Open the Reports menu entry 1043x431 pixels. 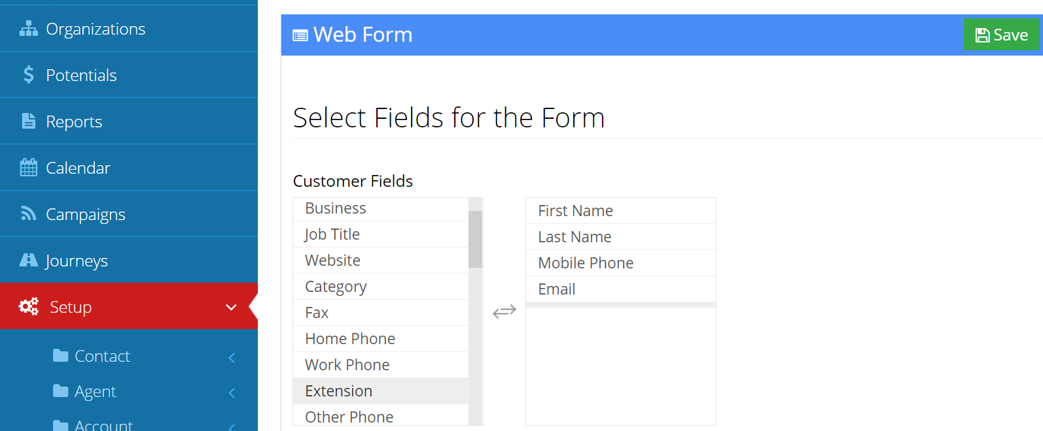click(x=73, y=120)
